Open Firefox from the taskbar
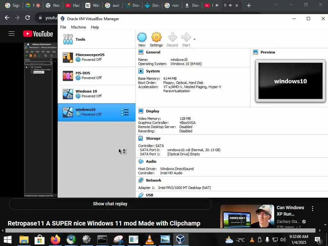 pos(55,240)
